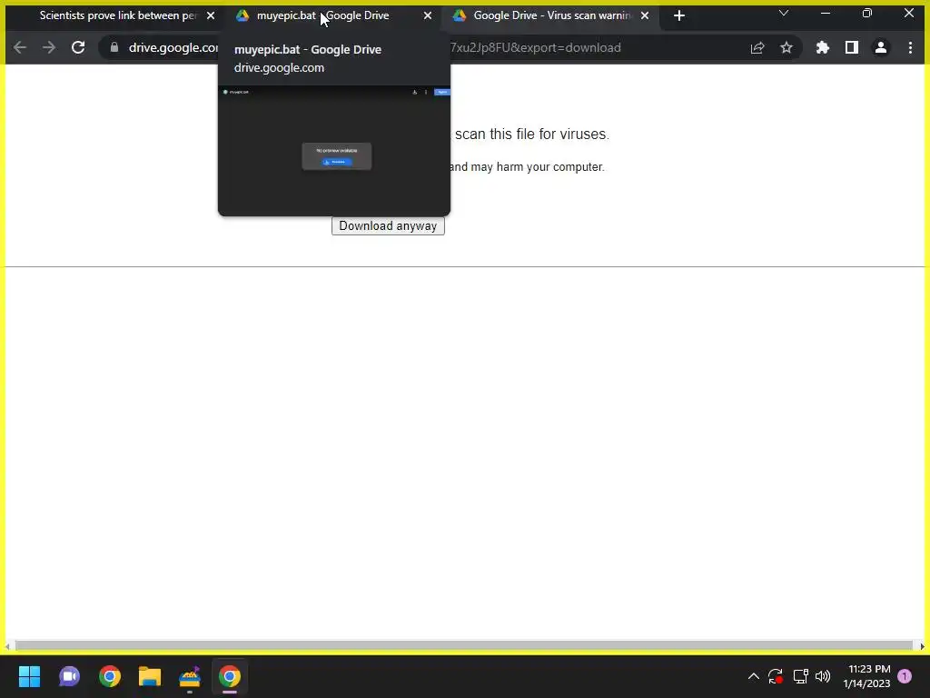This screenshot has width=930, height=698.
Task: Switch to the Scientists prove link tab
Action: click(117, 15)
